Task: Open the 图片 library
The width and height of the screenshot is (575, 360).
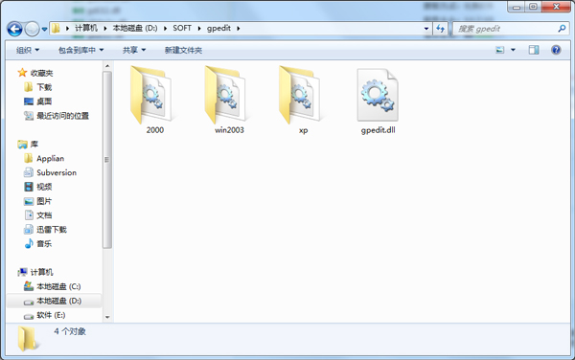Action: tap(44, 201)
